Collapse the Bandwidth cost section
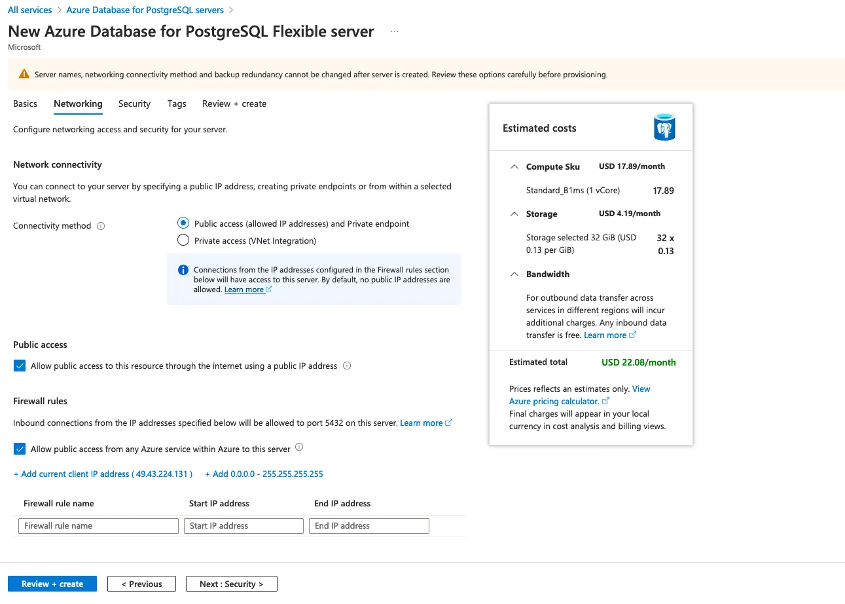 [514, 274]
